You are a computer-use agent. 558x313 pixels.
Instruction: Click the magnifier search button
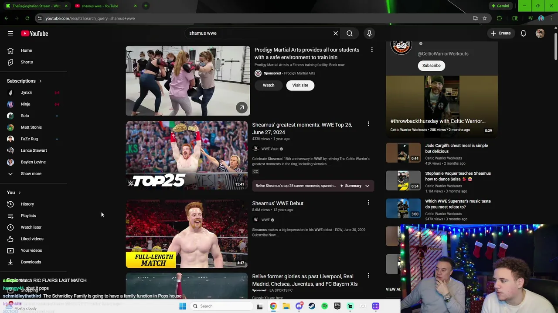point(350,33)
